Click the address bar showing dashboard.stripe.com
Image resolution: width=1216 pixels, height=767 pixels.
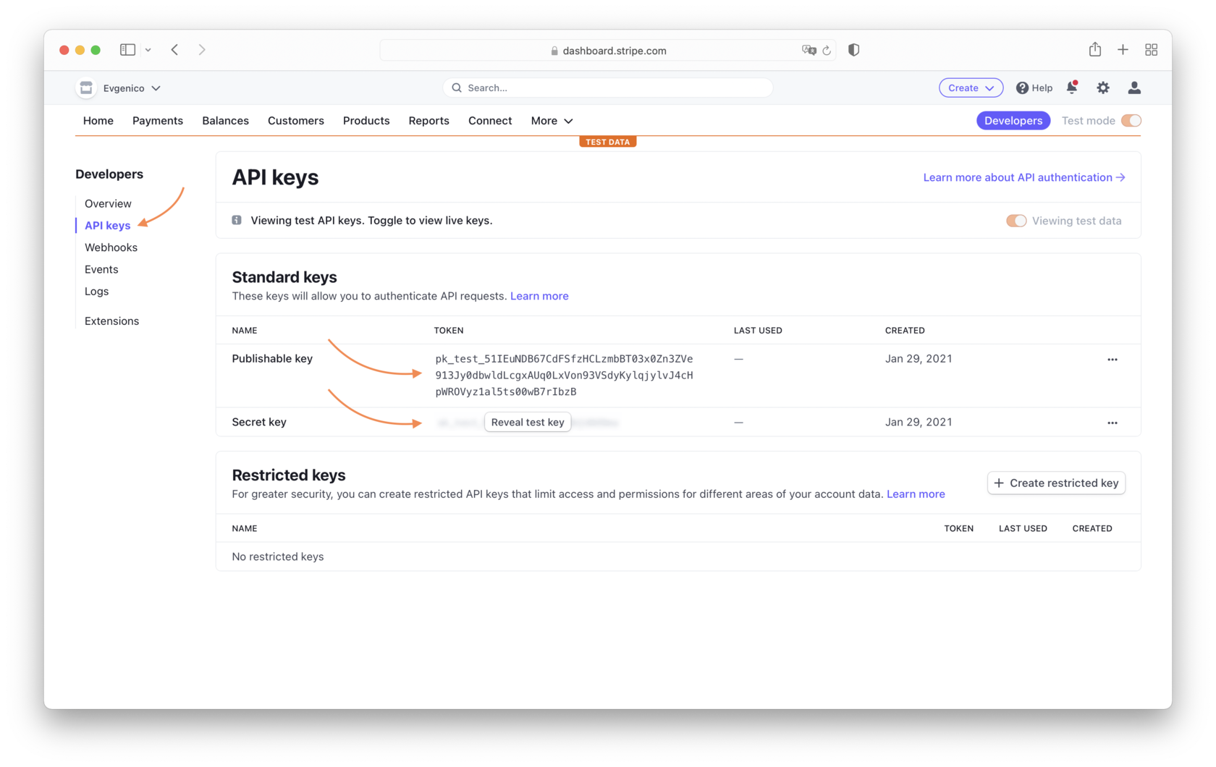[607, 51]
